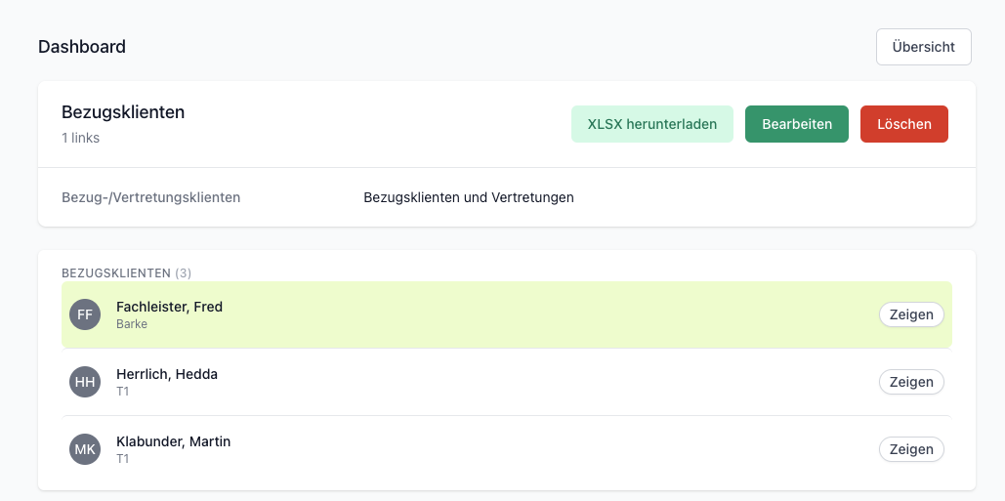The height and width of the screenshot is (501, 1005).
Task: Choose the Klabunder, Martin entry name
Action: point(173,441)
